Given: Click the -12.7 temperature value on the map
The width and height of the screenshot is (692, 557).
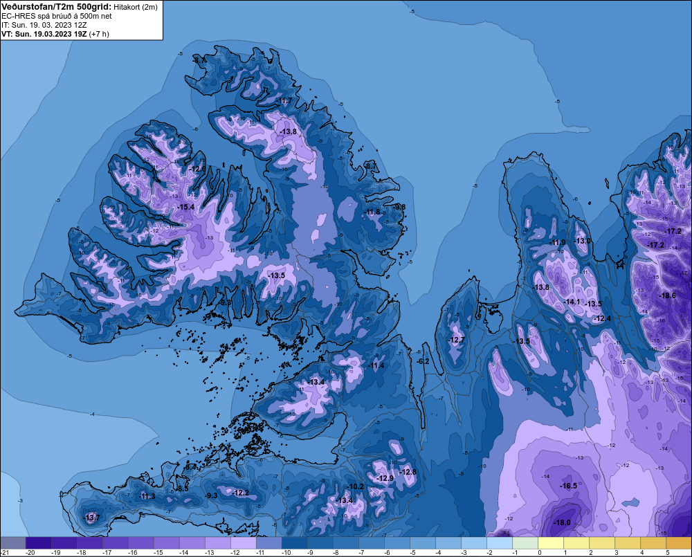Looking at the screenshot, I should tap(456, 340).
